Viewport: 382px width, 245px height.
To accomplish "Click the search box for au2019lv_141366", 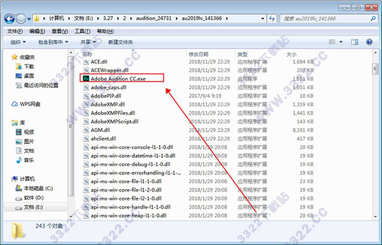I will click(325, 18).
